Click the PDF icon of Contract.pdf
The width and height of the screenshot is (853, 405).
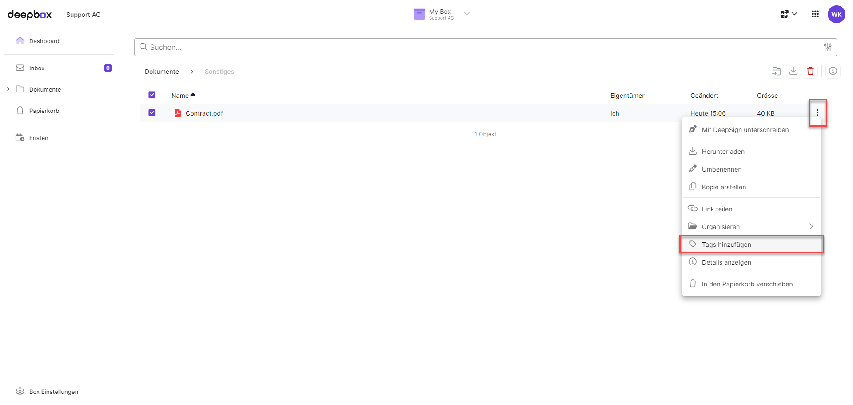pos(178,113)
